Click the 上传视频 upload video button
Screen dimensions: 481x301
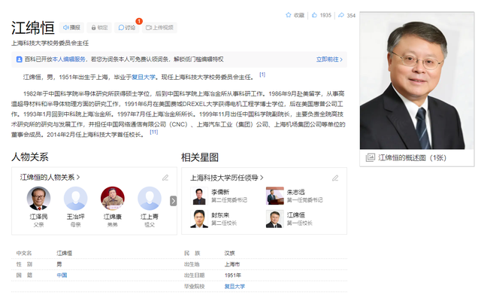tap(159, 28)
